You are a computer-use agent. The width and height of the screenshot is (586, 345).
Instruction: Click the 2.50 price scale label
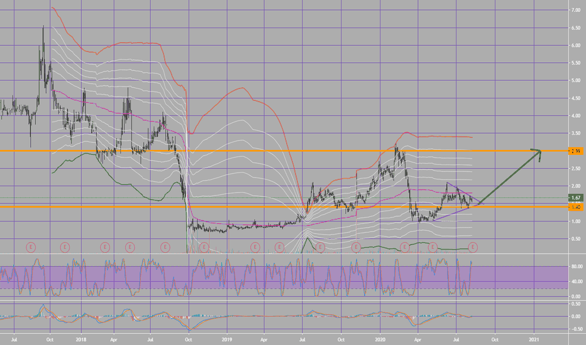point(576,169)
